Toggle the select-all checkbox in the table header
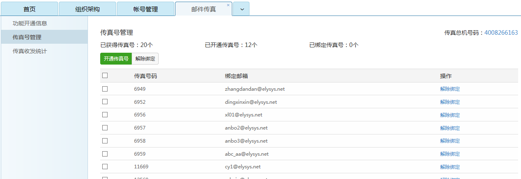The height and width of the screenshot is (179, 521). tap(105, 76)
